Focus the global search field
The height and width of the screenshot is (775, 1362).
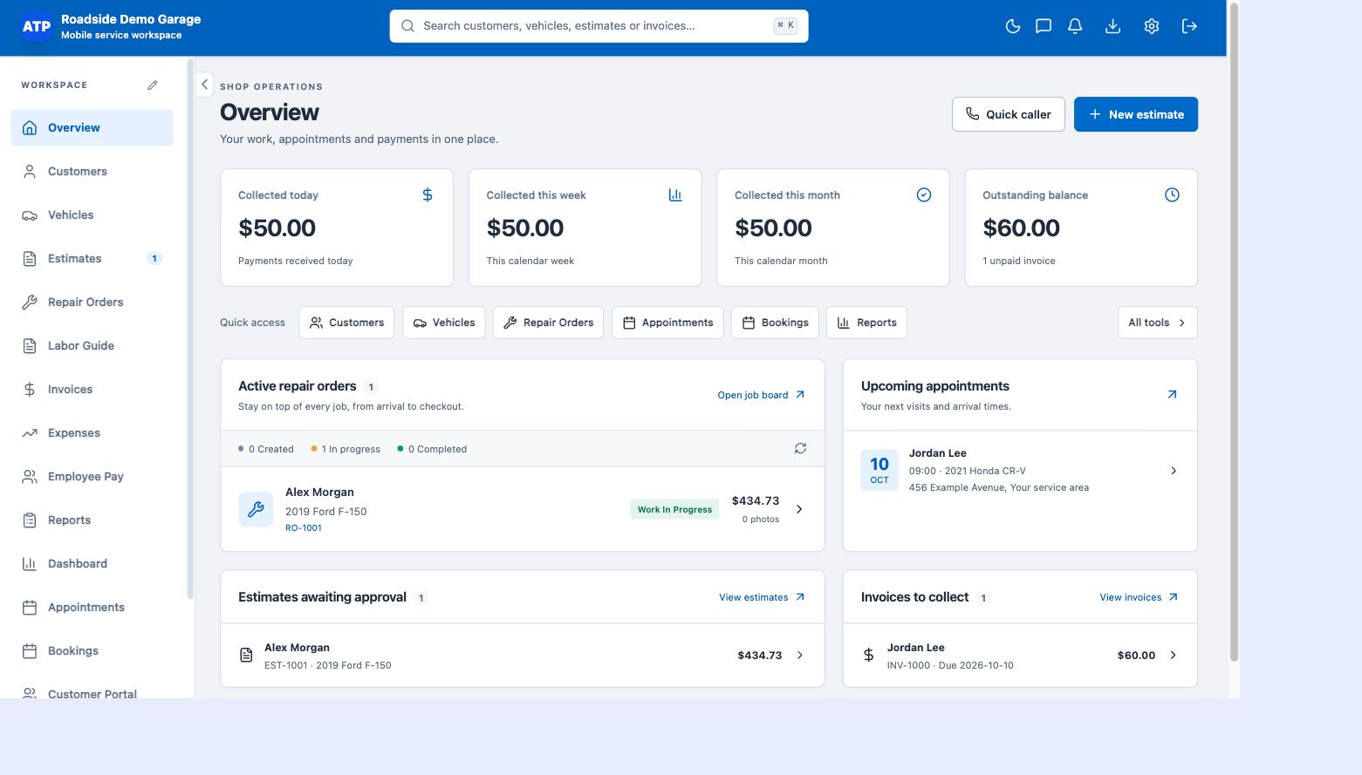coord(599,26)
